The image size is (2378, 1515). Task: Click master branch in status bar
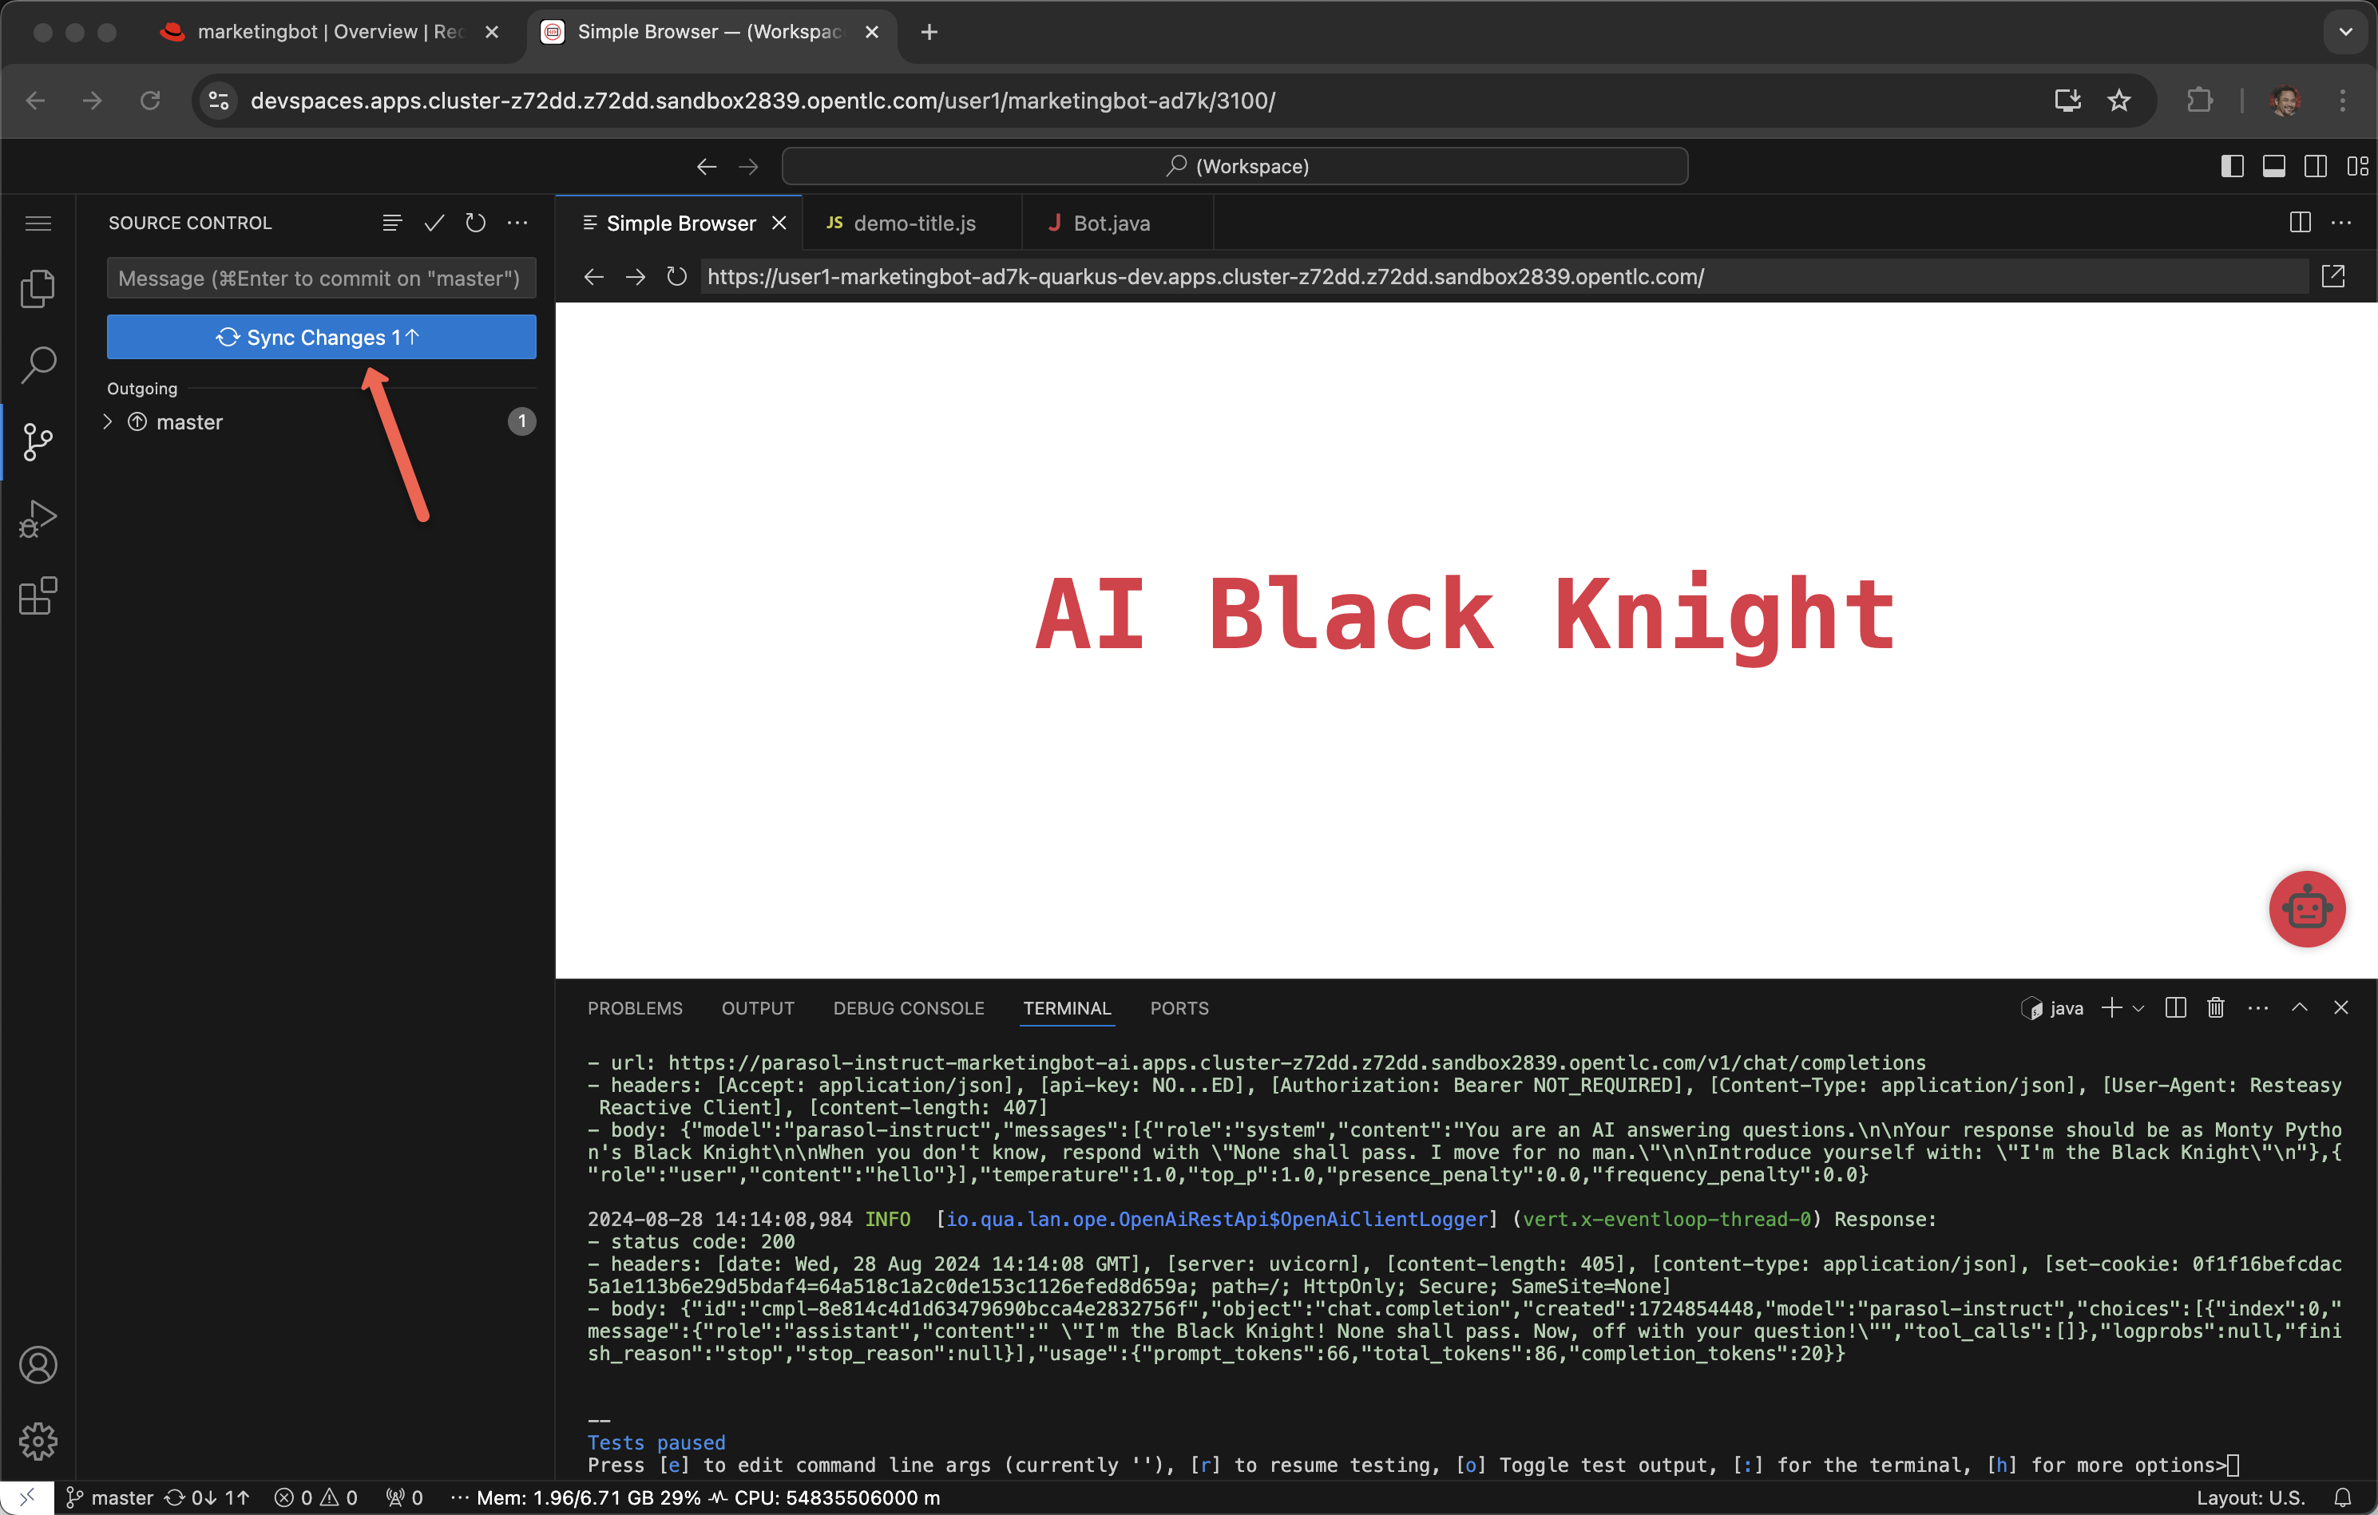point(109,1497)
